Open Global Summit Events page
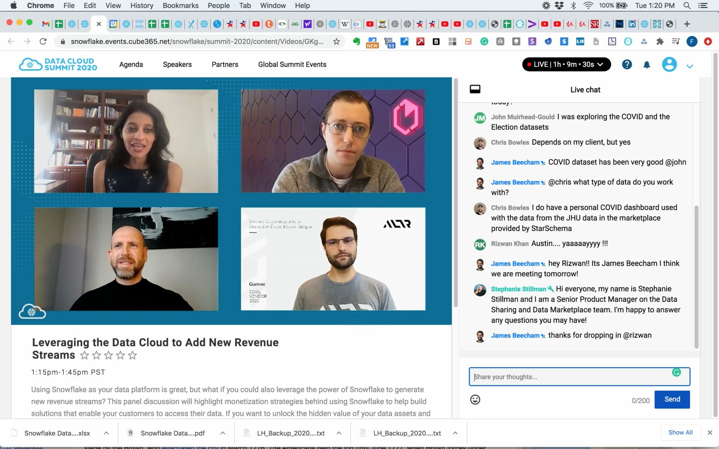This screenshot has width=719, height=449. click(x=292, y=64)
